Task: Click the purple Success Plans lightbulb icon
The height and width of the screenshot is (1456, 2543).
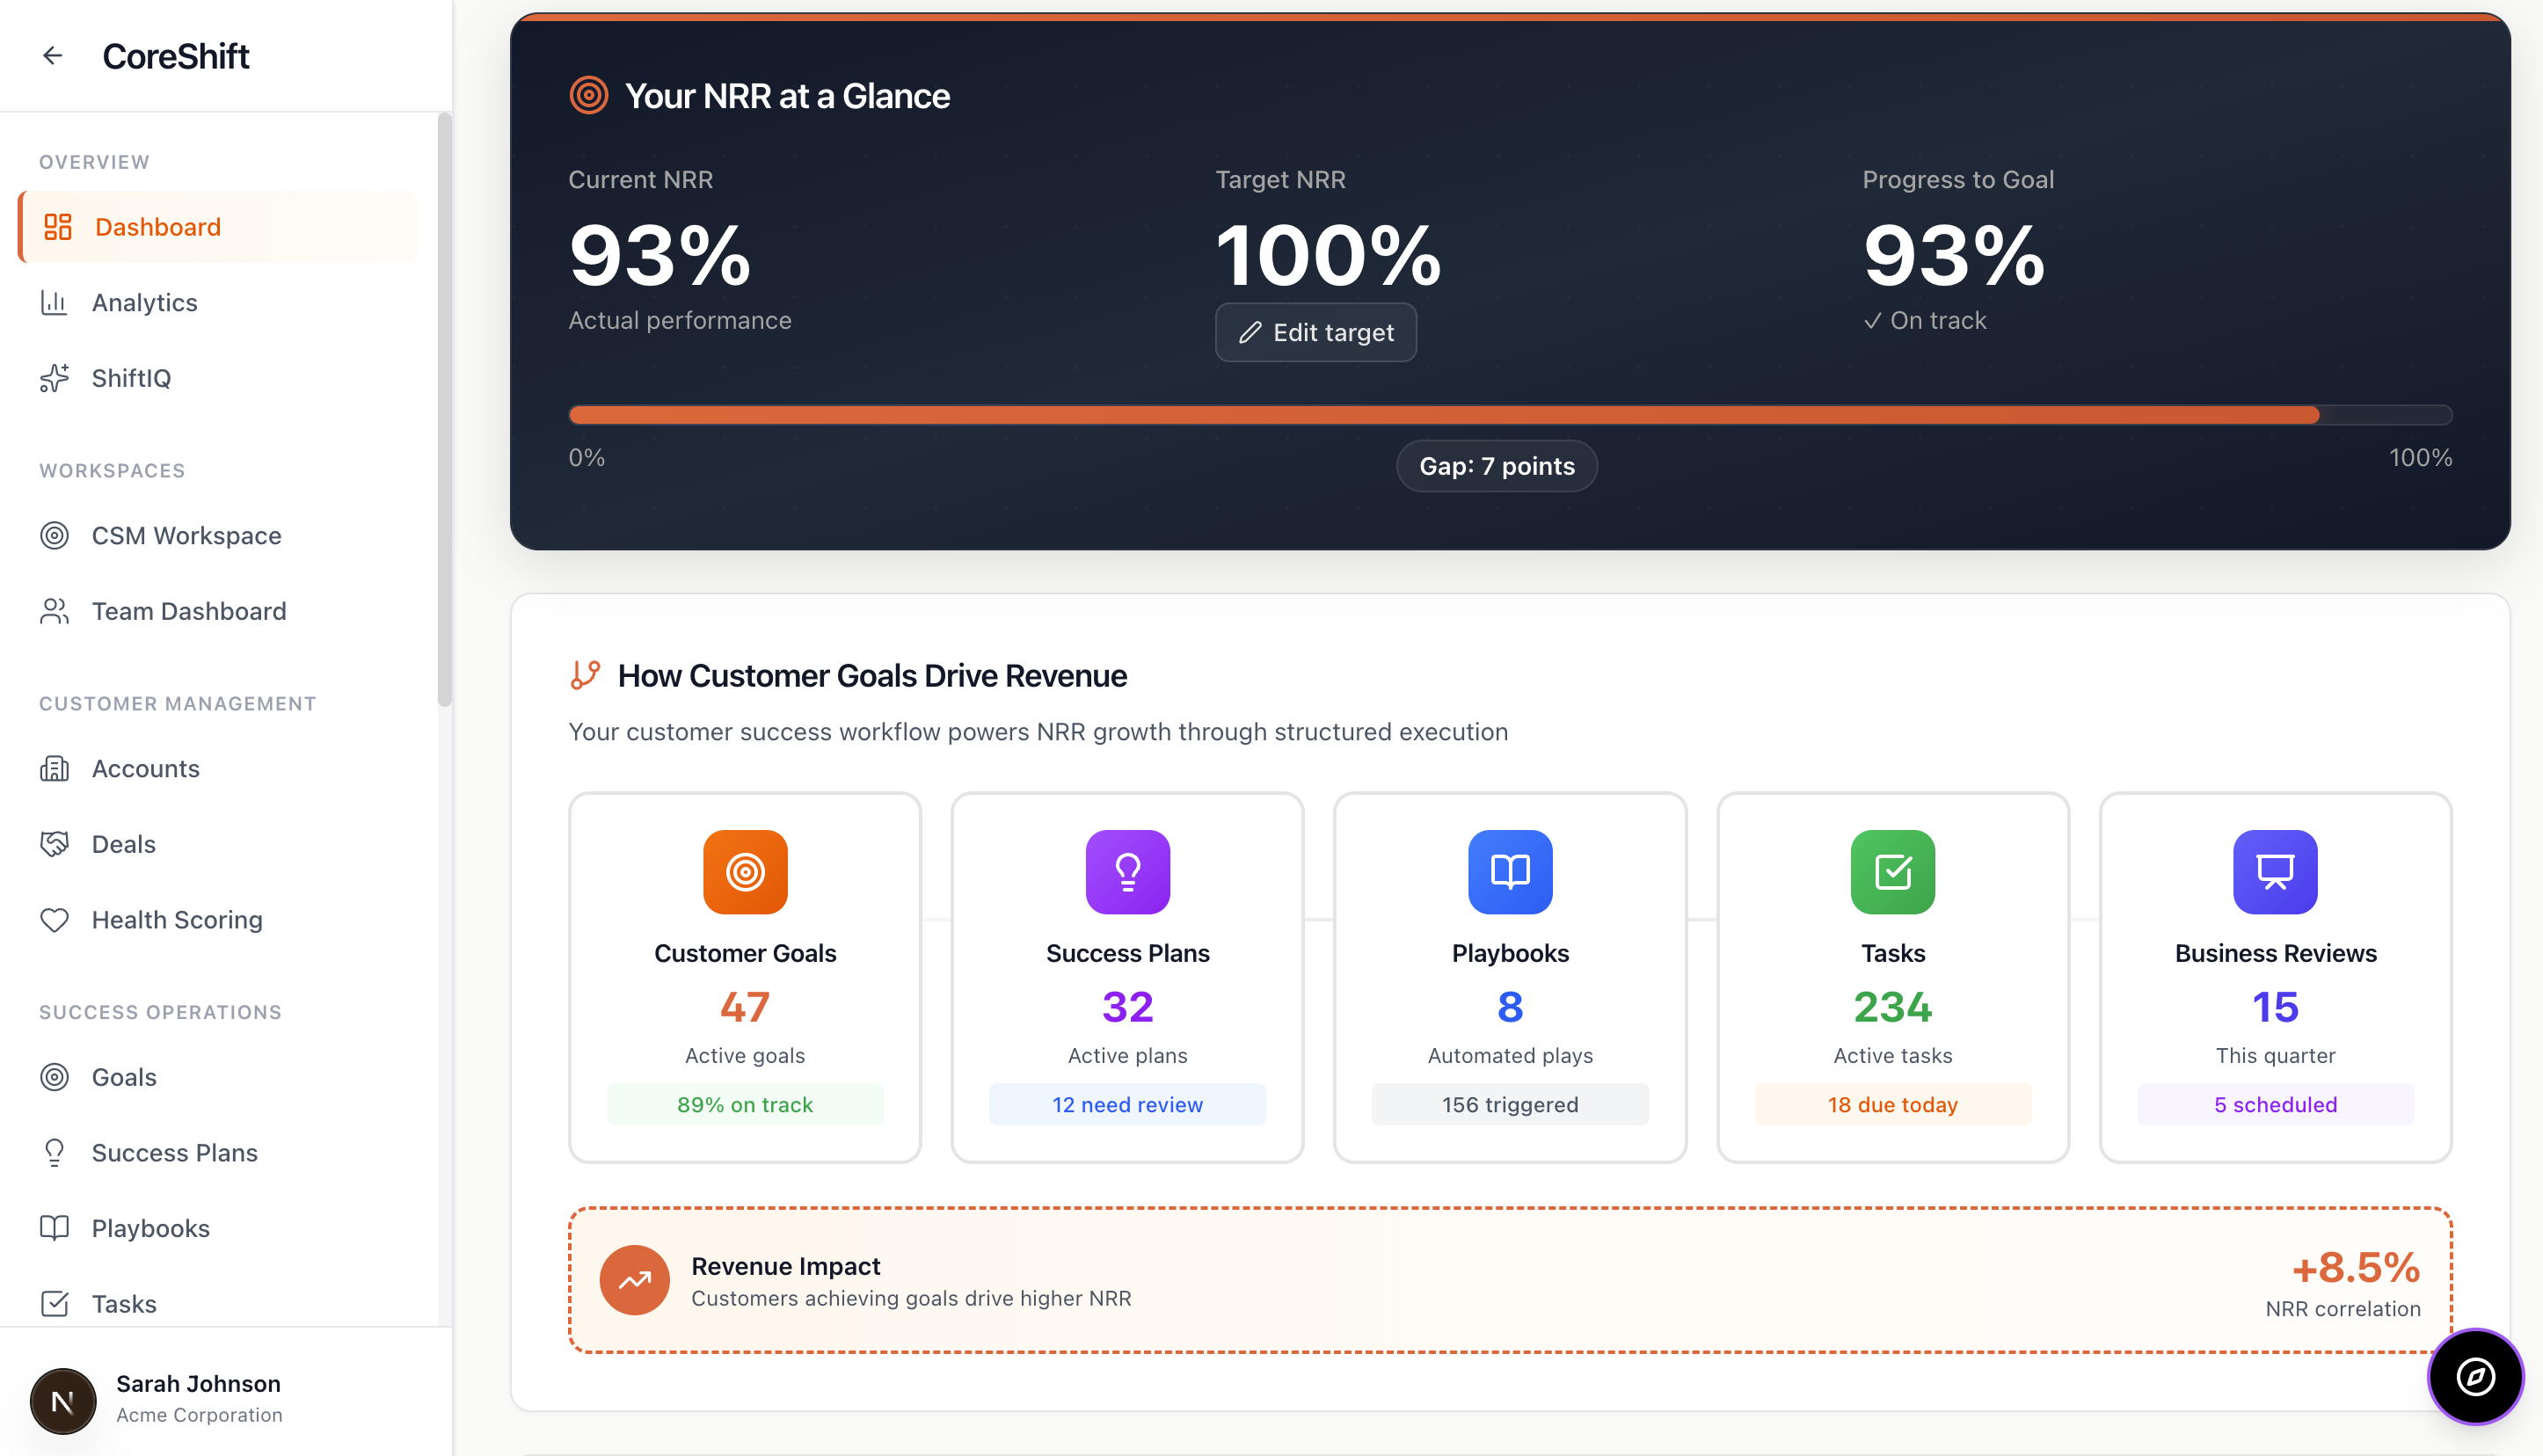Action: point(1127,871)
